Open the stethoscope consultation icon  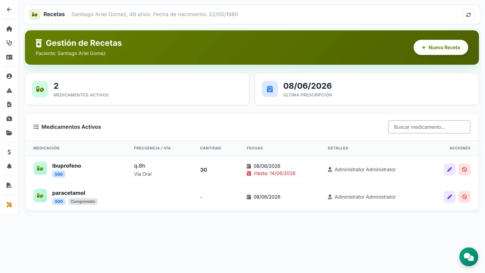point(9,43)
